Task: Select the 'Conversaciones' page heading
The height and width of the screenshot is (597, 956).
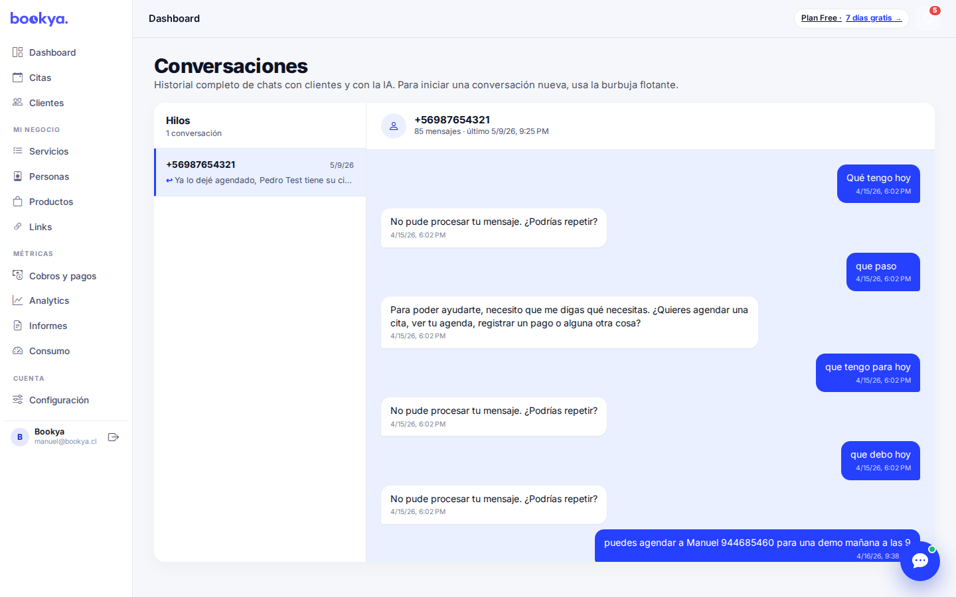Action: pos(231,66)
